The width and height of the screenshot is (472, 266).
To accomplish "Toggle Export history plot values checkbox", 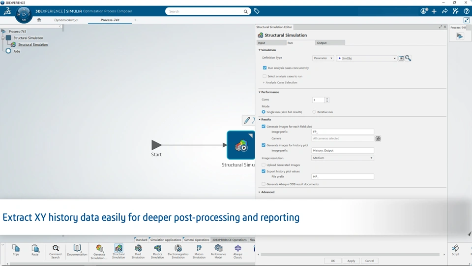I will tap(264, 171).
